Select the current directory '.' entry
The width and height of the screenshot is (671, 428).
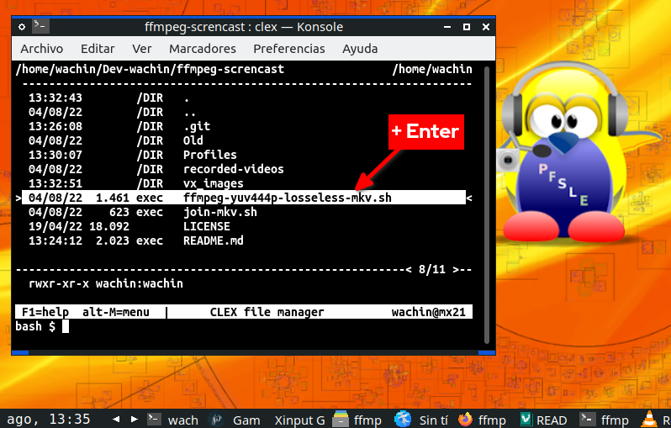[244, 98]
